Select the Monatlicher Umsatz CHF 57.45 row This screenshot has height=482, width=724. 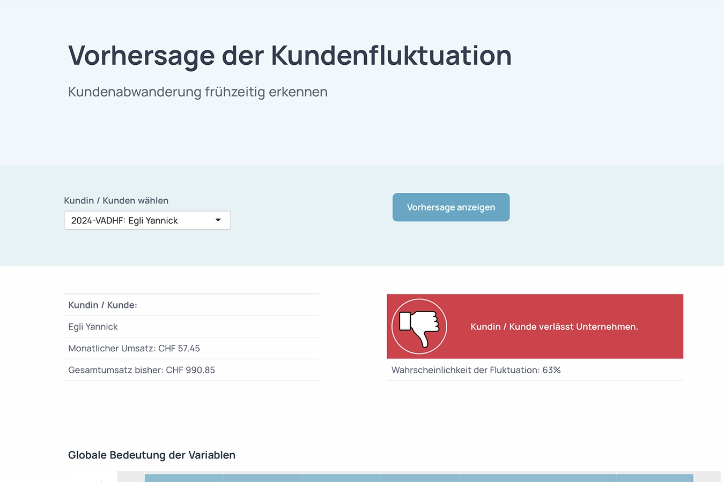134,348
